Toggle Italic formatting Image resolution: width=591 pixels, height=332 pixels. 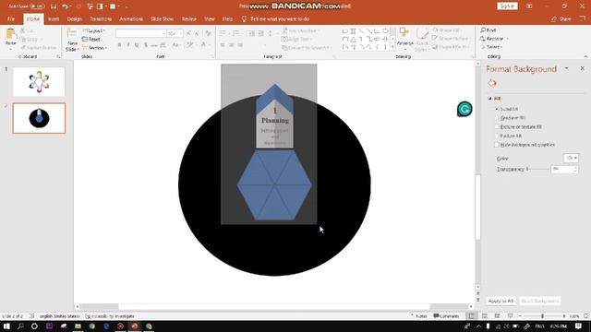(128, 45)
